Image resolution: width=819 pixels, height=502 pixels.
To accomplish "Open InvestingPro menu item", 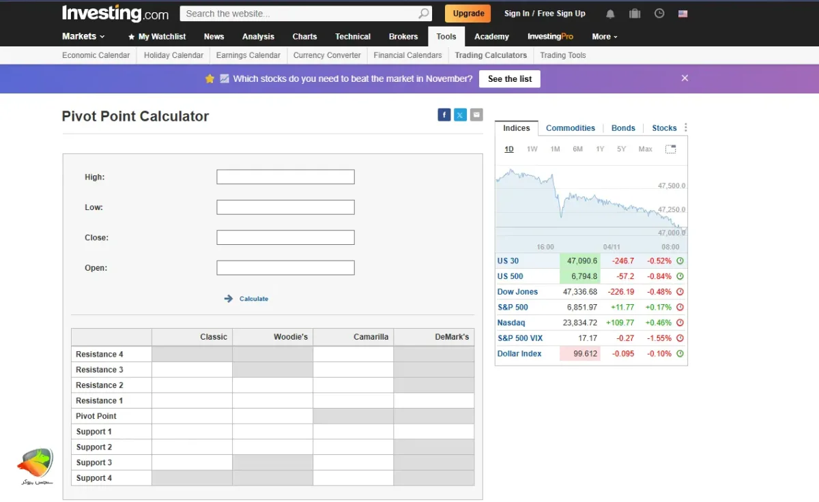I will click(x=550, y=37).
